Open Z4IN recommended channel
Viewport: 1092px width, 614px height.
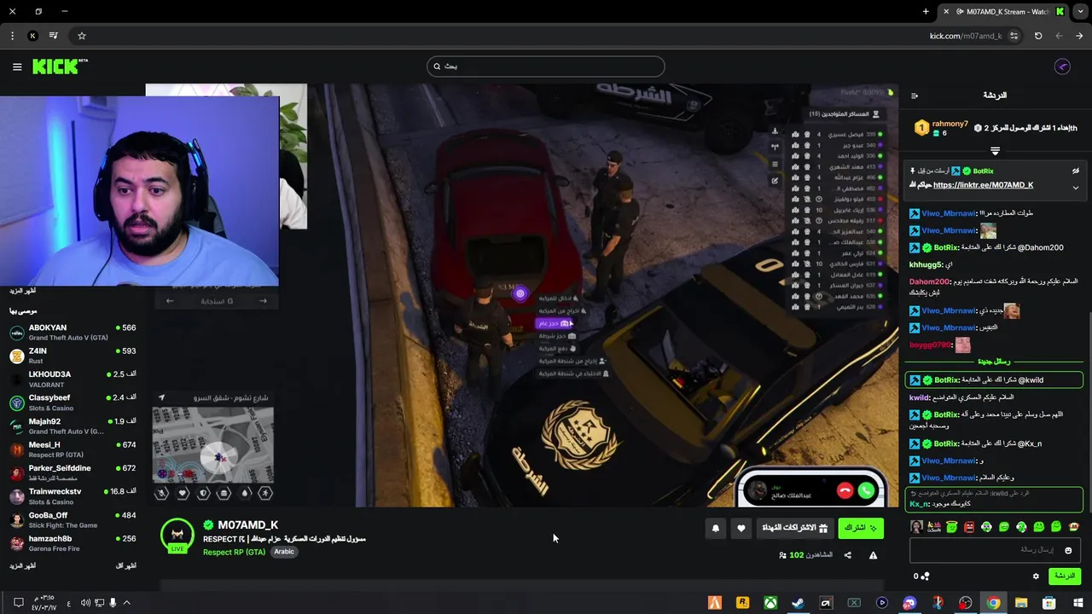pos(73,356)
